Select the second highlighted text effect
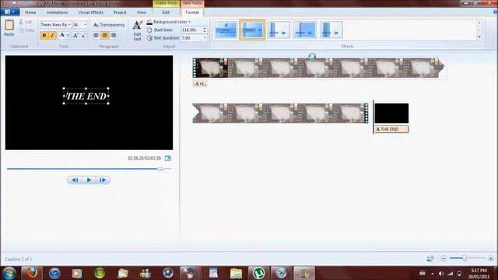 pyautogui.click(x=252, y=30)
